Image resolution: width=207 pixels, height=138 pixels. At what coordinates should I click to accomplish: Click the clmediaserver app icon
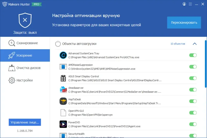click(x=63, y=90)
